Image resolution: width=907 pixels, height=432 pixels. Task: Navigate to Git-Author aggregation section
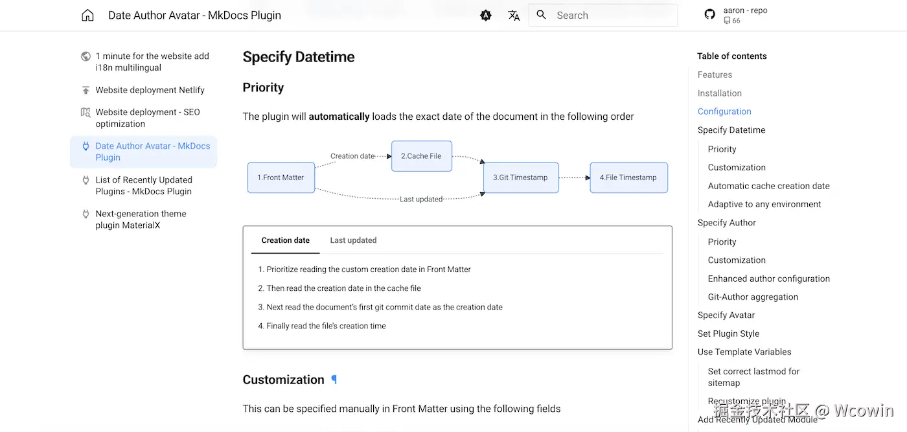[753, 297]
